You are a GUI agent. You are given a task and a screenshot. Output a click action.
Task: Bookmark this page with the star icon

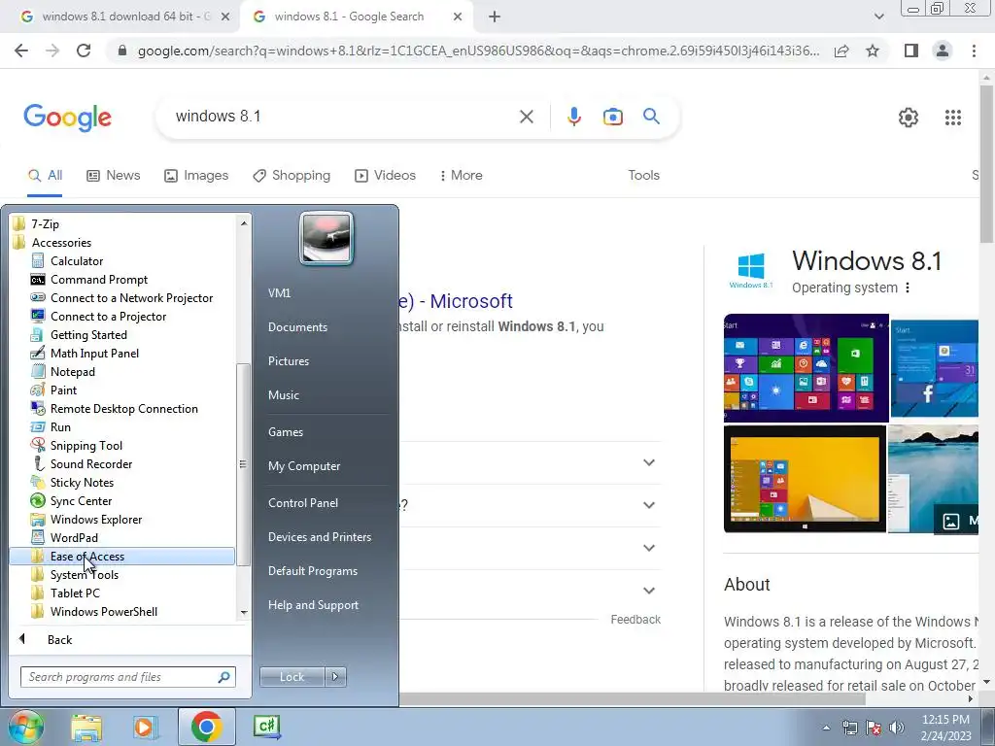(x=873, y=51)
